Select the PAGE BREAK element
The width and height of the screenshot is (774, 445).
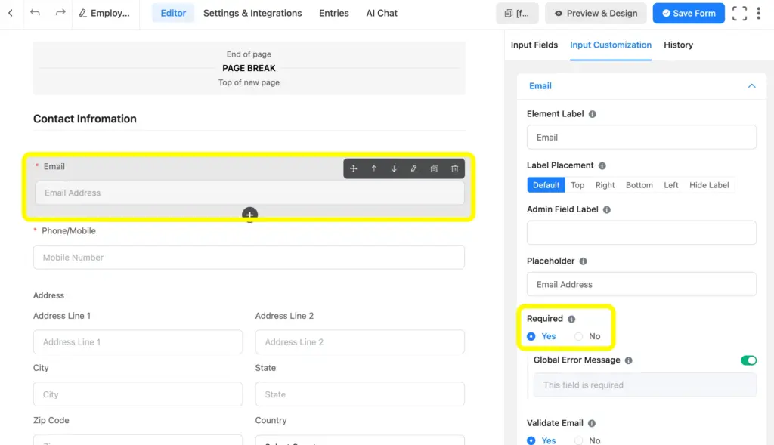[249, 68]
